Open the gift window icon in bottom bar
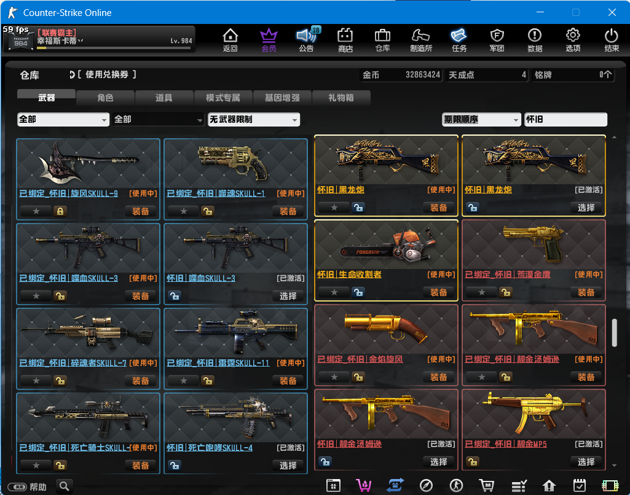Image resolution: width=630 pixels, height=495 pixels. point(333,486)
